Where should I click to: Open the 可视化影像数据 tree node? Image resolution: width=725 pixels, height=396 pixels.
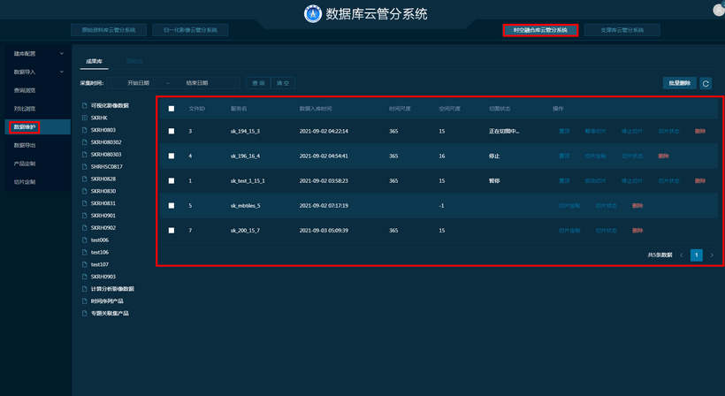click(110, 105)
